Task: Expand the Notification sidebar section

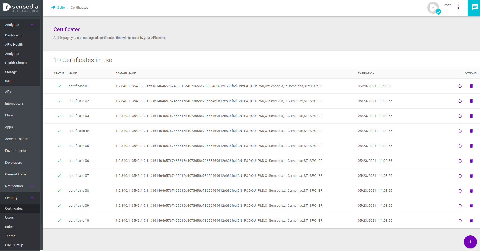Action: click(x=32, y=186)
